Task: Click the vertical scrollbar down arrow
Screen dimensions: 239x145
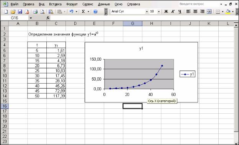Action: 236,143
